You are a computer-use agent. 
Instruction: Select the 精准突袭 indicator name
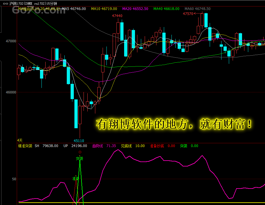pos(25,146)
